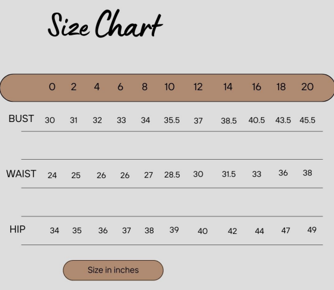This screenshot has height=290, width=334.
Task: Select size 20 in the header row
Action: click(x=307, y=87)
